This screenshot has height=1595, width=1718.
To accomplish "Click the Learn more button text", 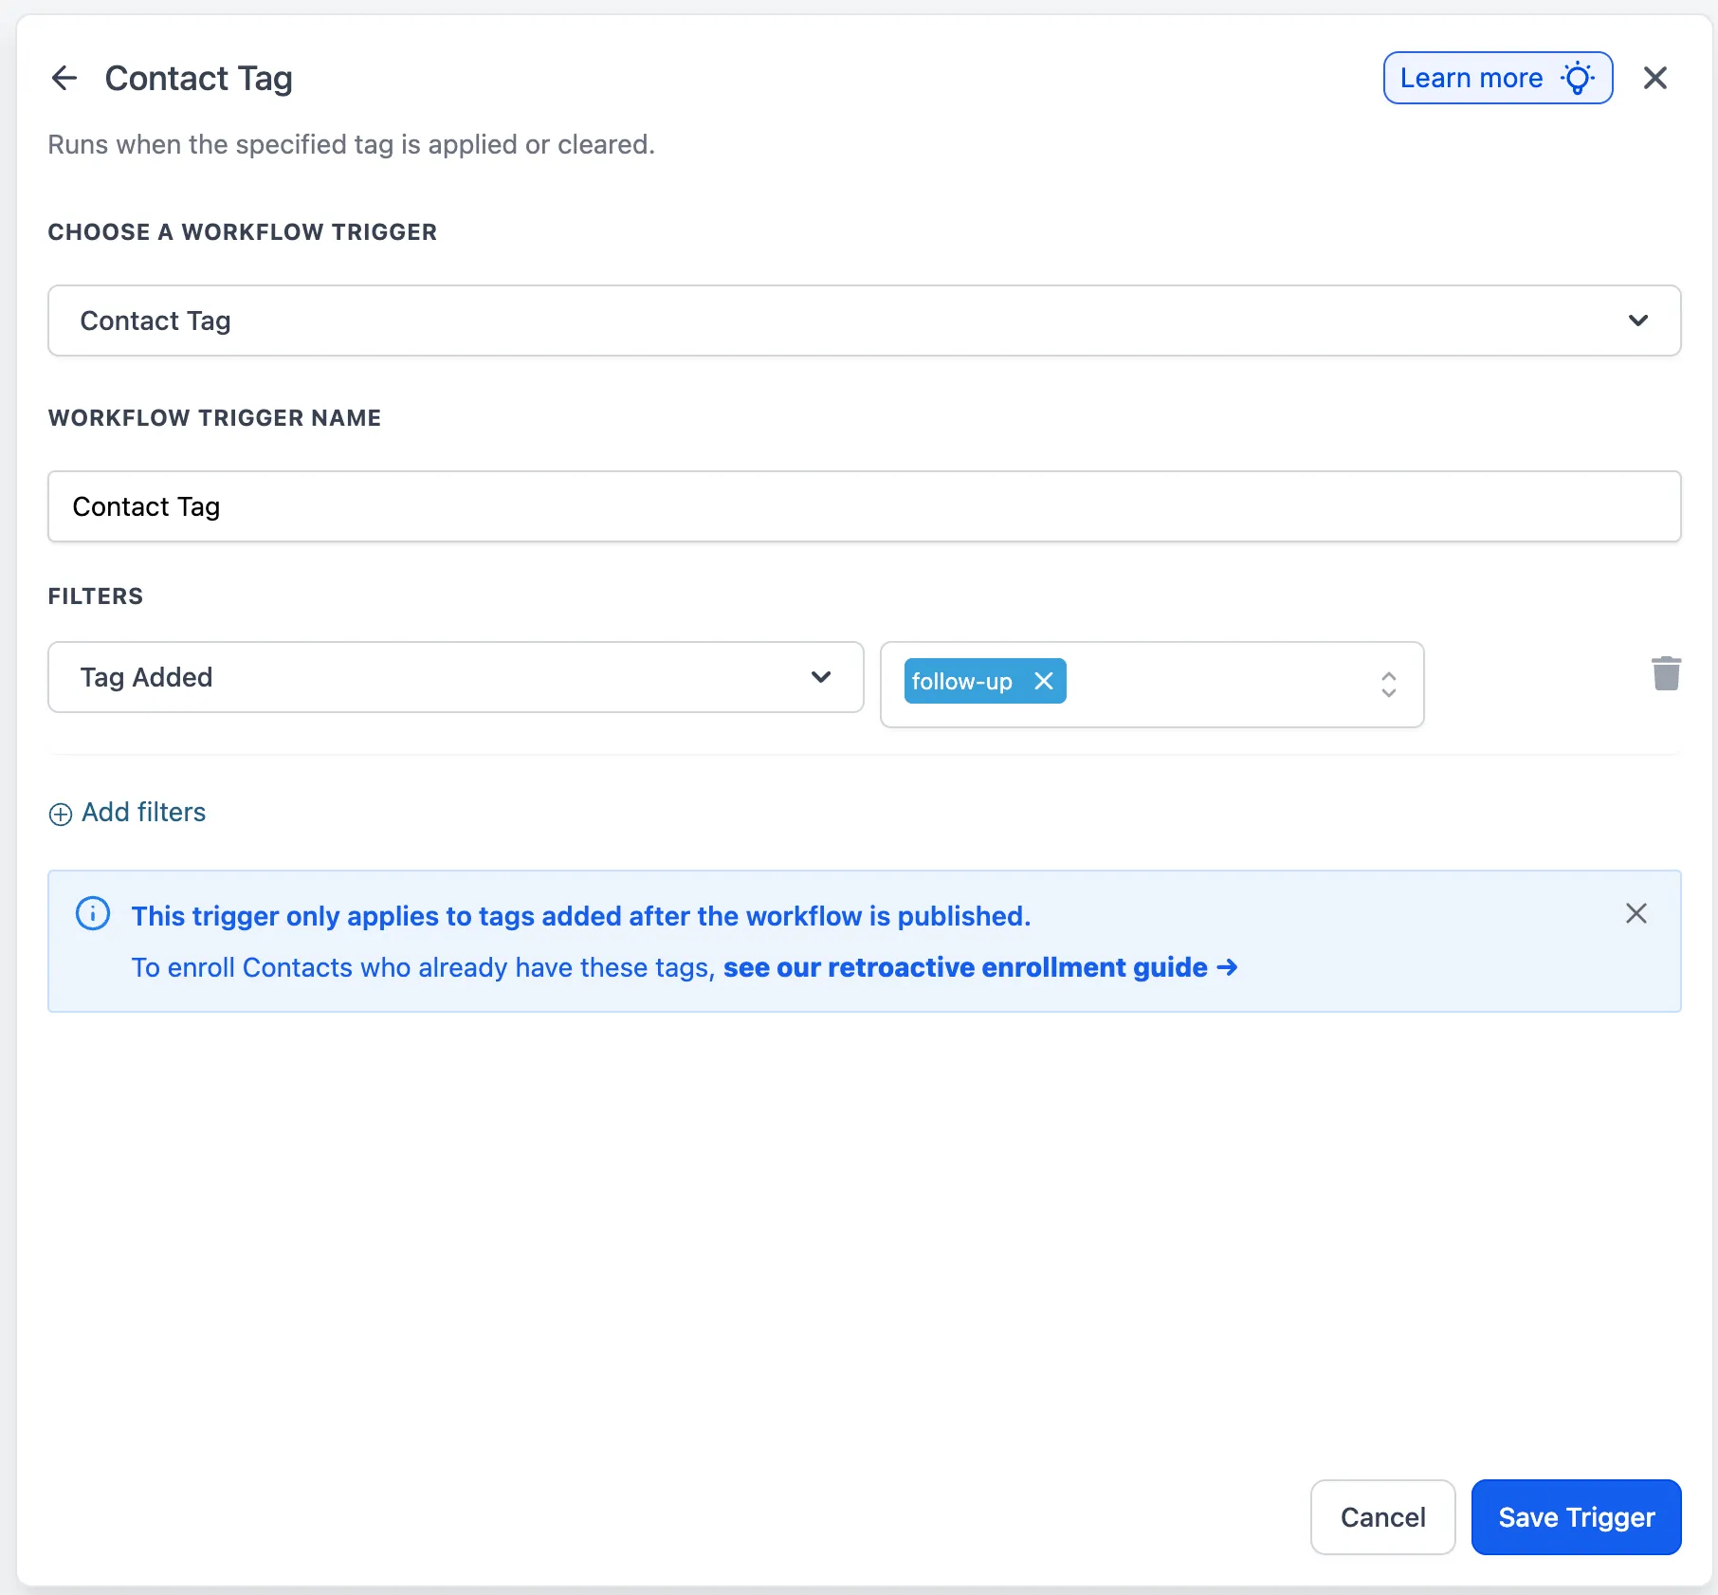I will coord(1471,78).
